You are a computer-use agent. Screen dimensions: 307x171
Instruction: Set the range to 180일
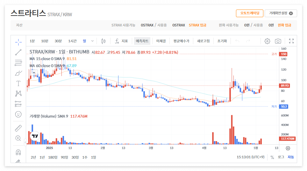pos(53,157)
